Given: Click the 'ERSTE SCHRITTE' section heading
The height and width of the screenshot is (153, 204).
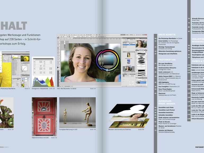Looking at the screenshot, I should [167, 35].
